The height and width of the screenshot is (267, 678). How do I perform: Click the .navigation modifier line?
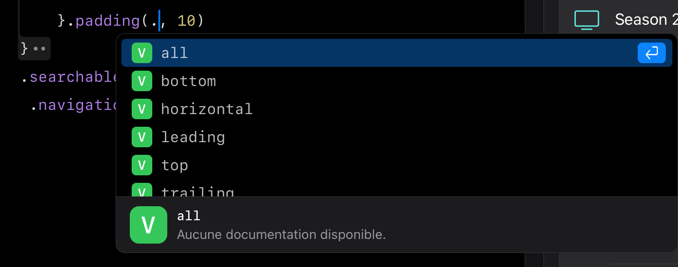(x=75, y=105)
